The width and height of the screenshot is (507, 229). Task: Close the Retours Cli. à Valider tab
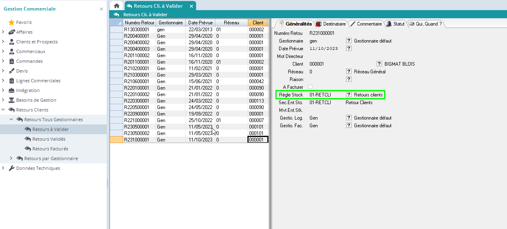click(191, 6)
